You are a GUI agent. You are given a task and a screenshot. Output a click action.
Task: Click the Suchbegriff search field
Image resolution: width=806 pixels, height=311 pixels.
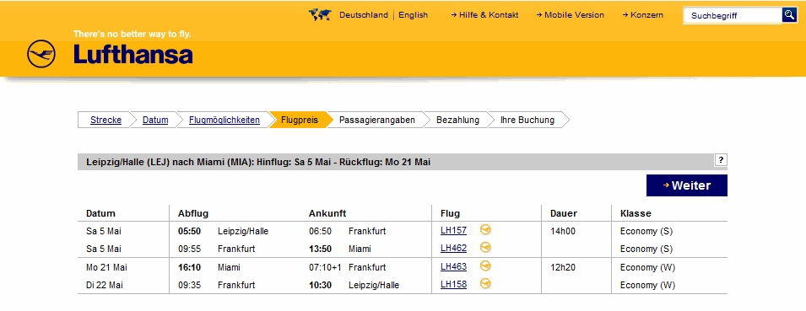[x=733, y=15]
